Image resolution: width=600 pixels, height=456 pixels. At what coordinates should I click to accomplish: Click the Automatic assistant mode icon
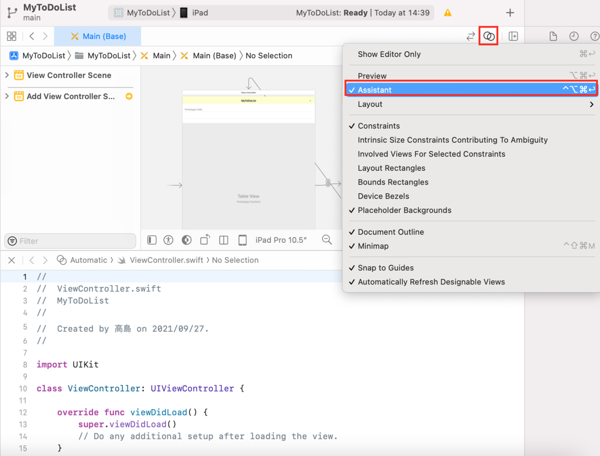coord(62,260)
